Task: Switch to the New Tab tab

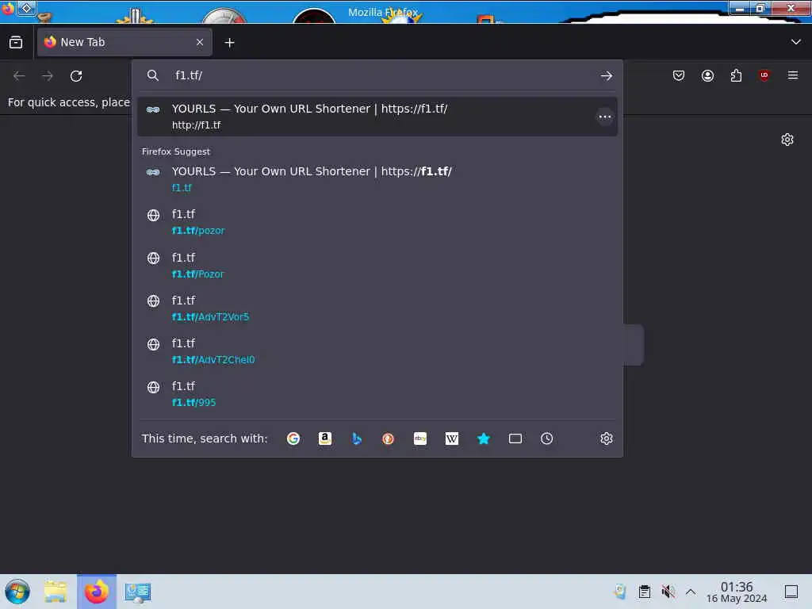Action: [124, 42]
